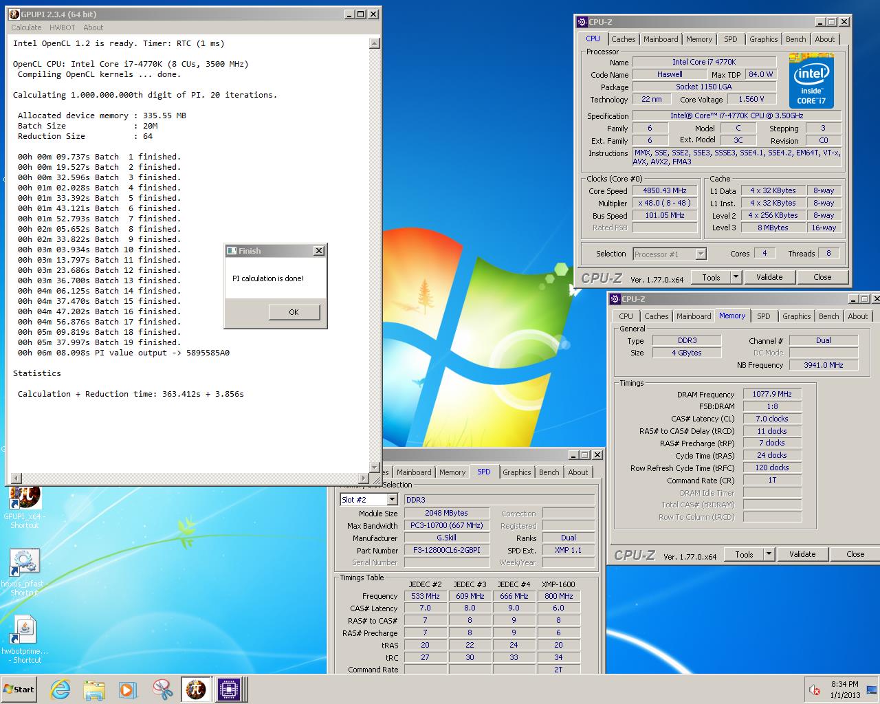This screenshot has width=880, height=704.
Task: Expand Tools dropdown arrow in top CPU-Z
Action: click(x=736, y=277)
